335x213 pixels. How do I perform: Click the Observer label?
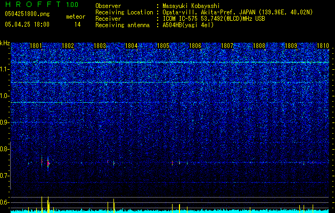coord(108,6)
